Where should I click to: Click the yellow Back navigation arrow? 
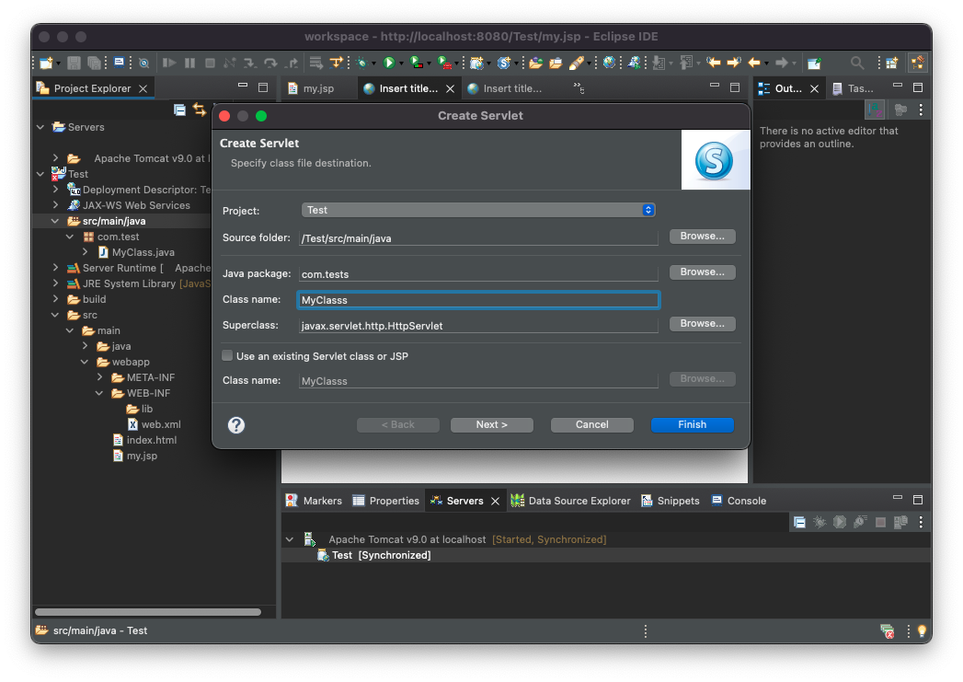pyautogui.click(x=754, y=63)
